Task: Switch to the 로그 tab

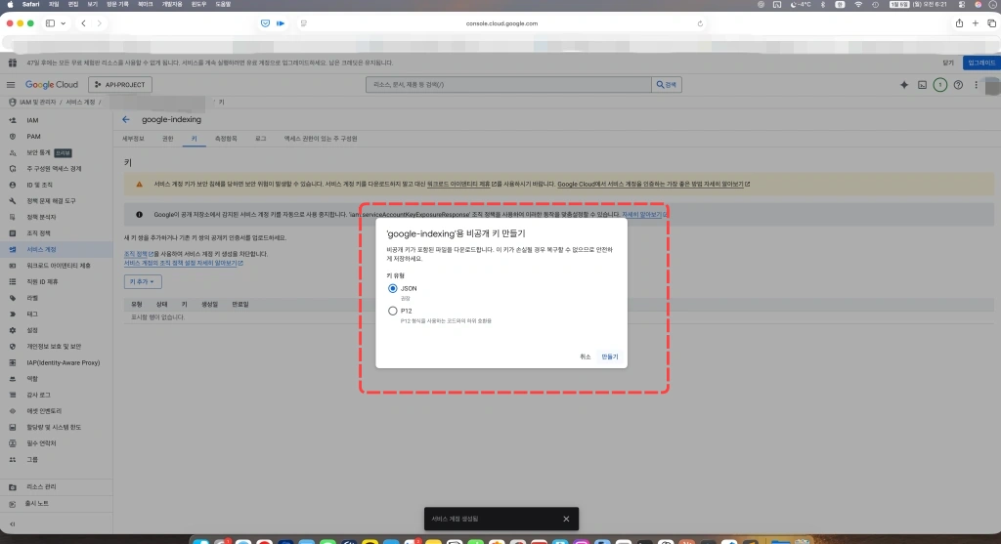Action: [260, 140]
